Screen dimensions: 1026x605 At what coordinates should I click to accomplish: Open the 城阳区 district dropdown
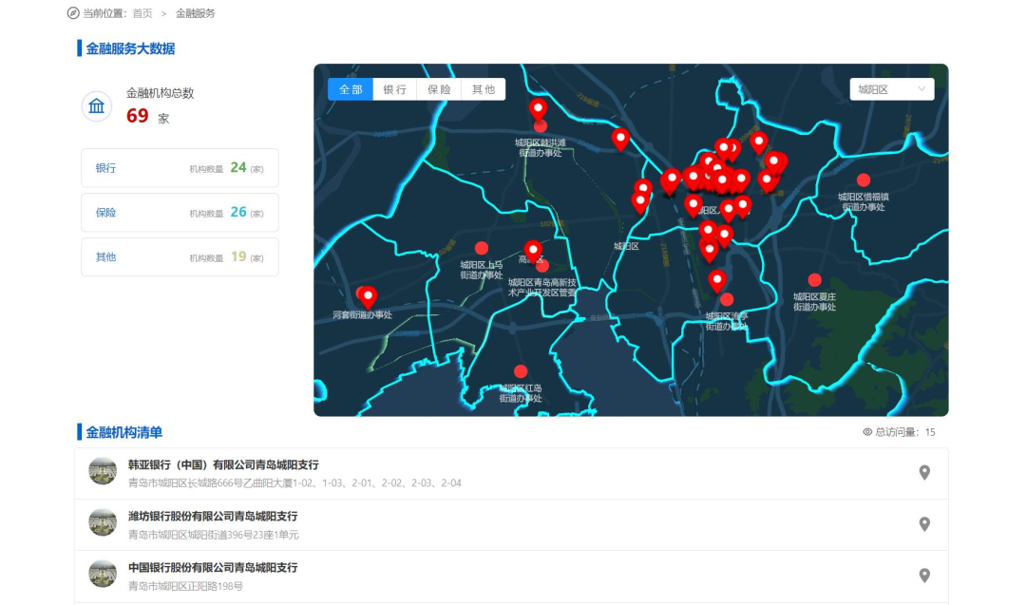pos(891,89)
